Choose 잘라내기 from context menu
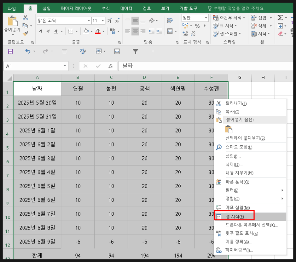 pyautogui.click(x=250, y=103)
